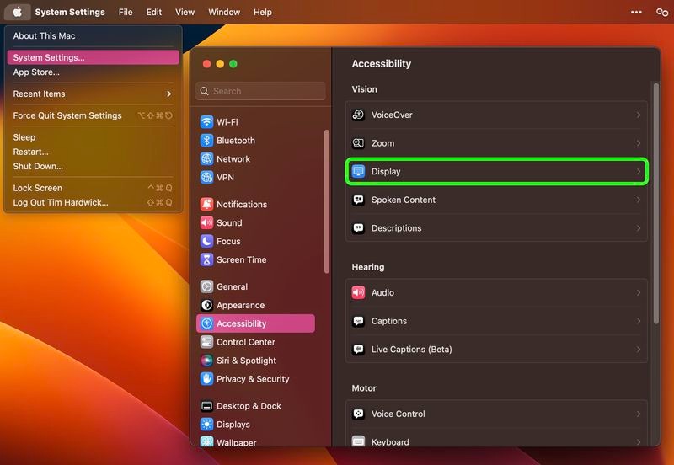Open Captions row chevron
This screenshot has width=674, height=465.
point(639,321)
